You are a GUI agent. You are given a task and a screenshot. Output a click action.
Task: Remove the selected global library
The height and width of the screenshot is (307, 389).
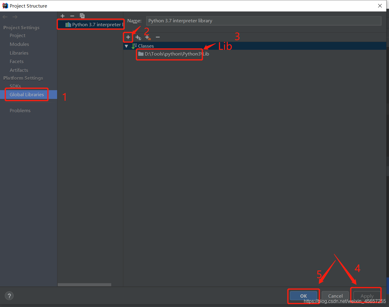pyautogui.click(x=72, y=16)
